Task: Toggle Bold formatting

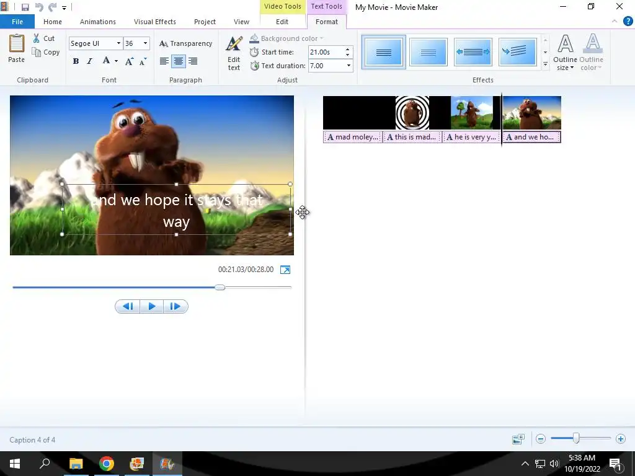Action: point(76,61)
